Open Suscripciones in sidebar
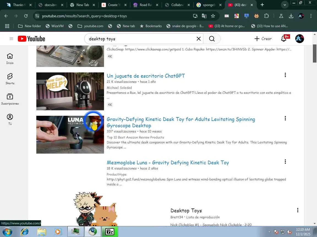The height and width of the screenshot is (237, 317). click(10, 99)
